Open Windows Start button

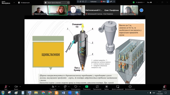point(3,93)
